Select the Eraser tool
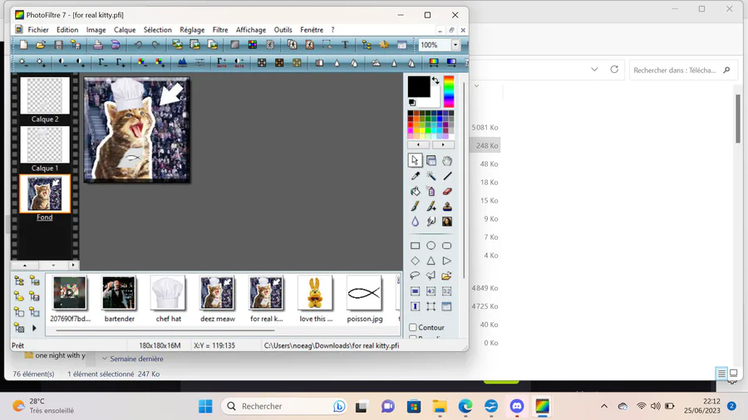 click(x=447, y=192)
